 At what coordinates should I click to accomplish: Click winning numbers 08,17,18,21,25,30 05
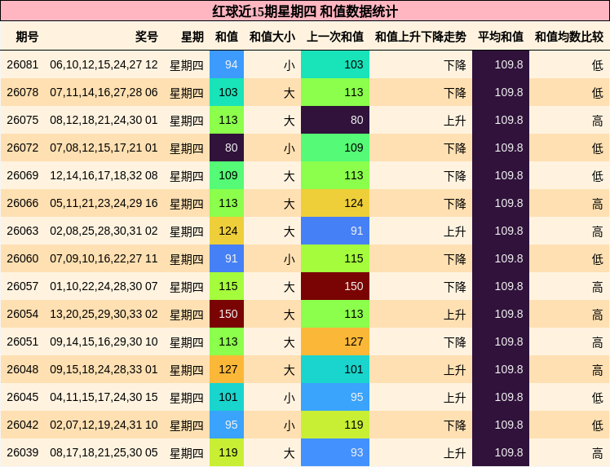(104, 452)
